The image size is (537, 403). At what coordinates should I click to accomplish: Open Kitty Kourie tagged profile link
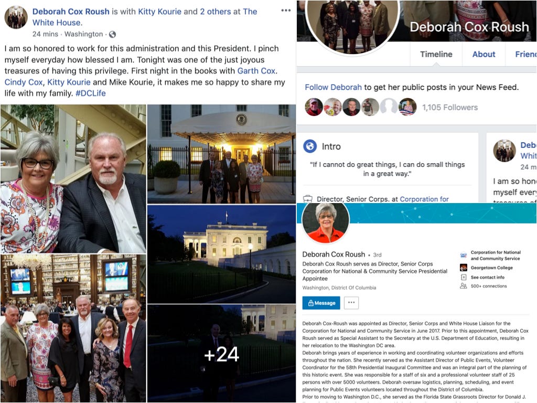coord(159,12)
